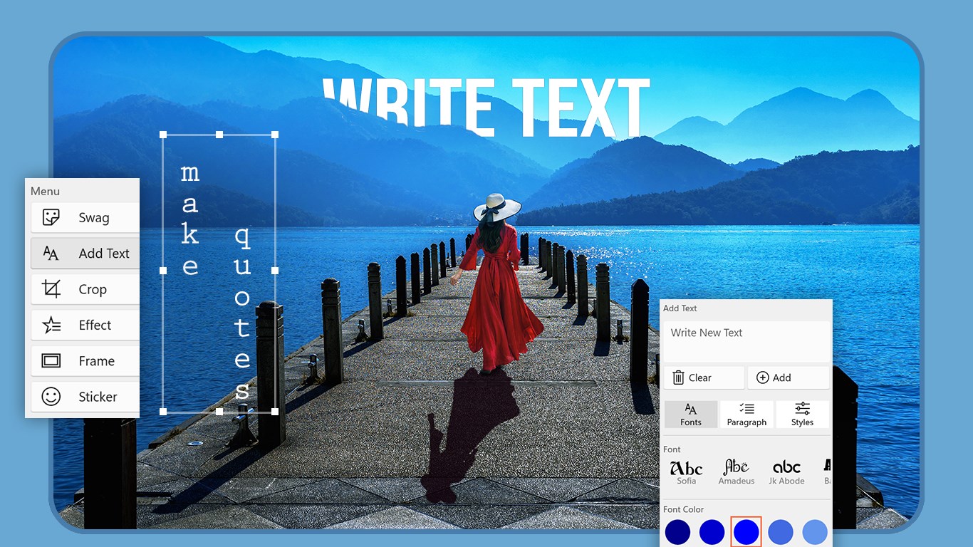Choose the Amadeus font

point(736,472)
